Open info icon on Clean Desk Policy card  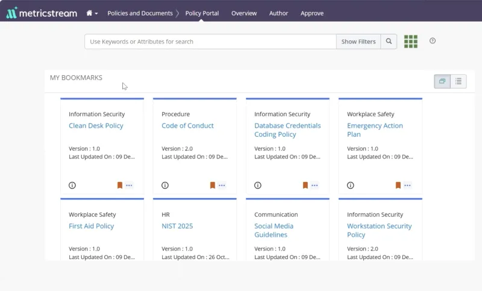(x=72, y=186)
